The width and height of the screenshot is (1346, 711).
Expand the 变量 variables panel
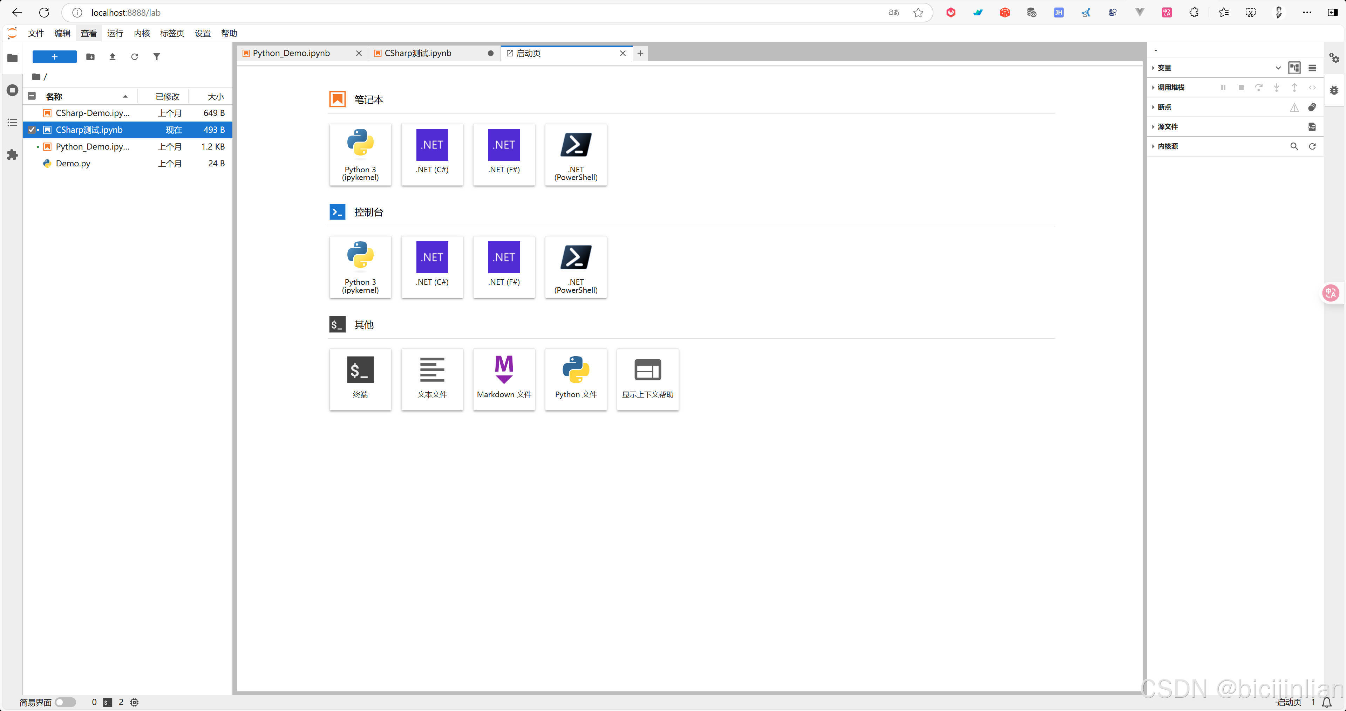pyautogui.click(x=1164, y=68)
